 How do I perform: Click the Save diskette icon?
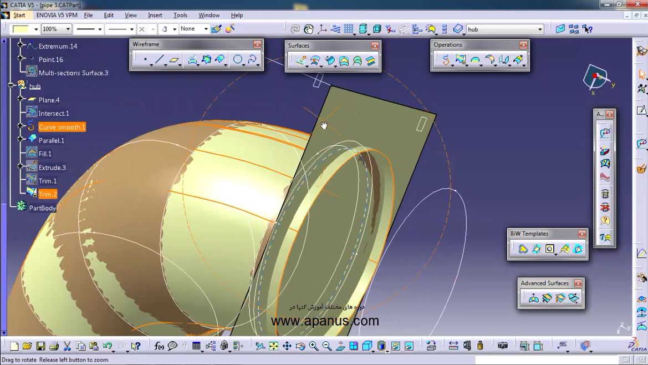click(x=40, y=346)
